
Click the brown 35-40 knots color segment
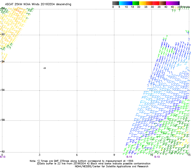pos(163,3)
